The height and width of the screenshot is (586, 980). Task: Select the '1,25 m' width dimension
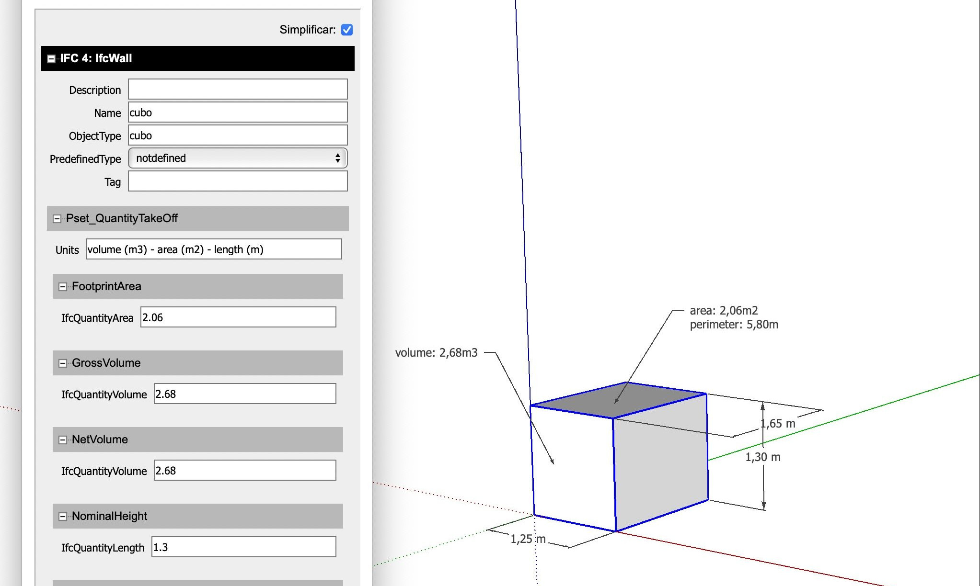click(x=528, y=539)
